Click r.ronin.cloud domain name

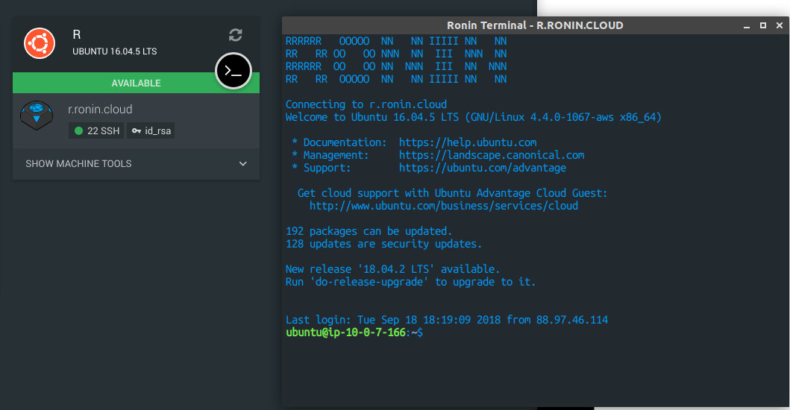point(100,110)
